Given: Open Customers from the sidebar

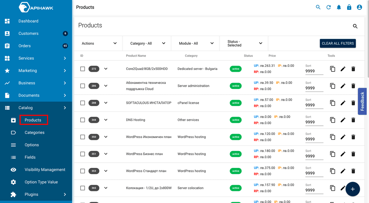Looking at the screenshot, I should 28,33.
